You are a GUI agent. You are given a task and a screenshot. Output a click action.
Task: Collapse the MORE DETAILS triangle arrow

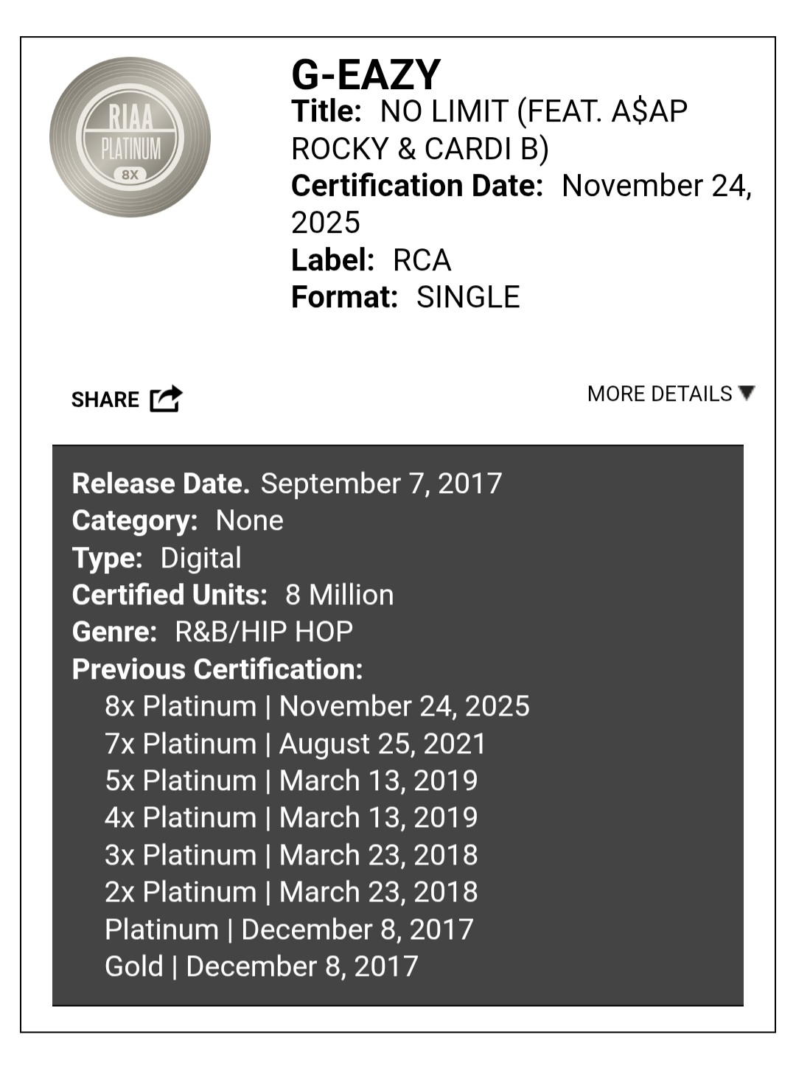click(747, 393)
